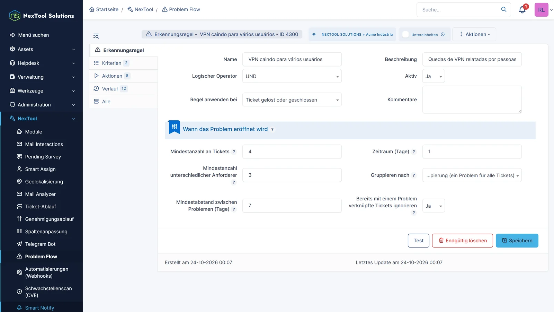
Task: Click the sidebar list-search toggle icon
Action: 96,36
